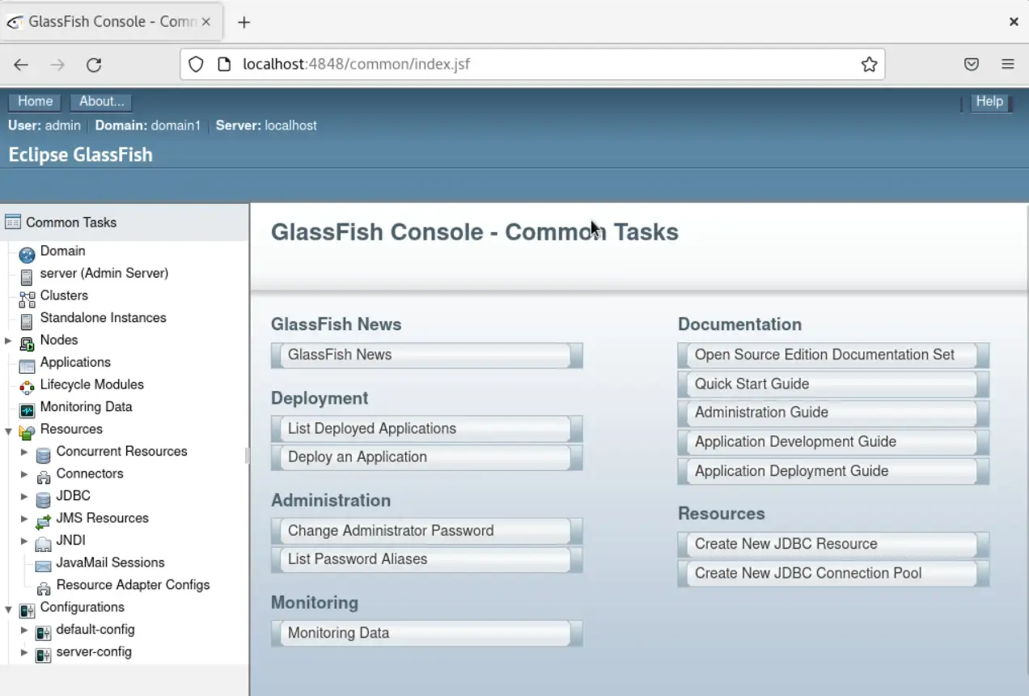Image resolution: width=1029 pixels, height=696 pixels.
Task: Select the Common Tasks panel icon
Action: tap(13, 221)
